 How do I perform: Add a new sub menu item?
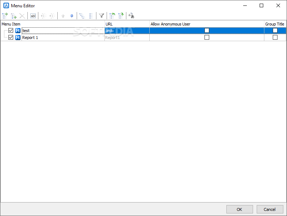(14, 16)
